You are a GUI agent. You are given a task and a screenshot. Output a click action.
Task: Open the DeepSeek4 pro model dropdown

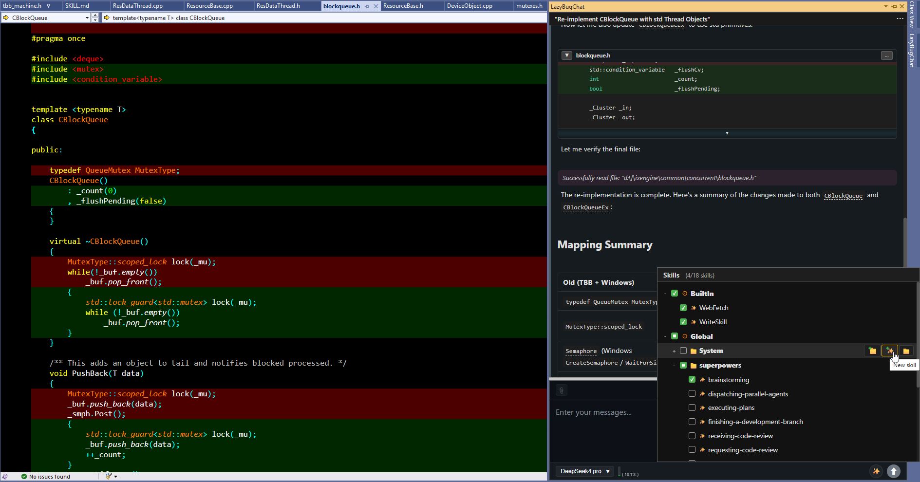(x=586, y=471)
